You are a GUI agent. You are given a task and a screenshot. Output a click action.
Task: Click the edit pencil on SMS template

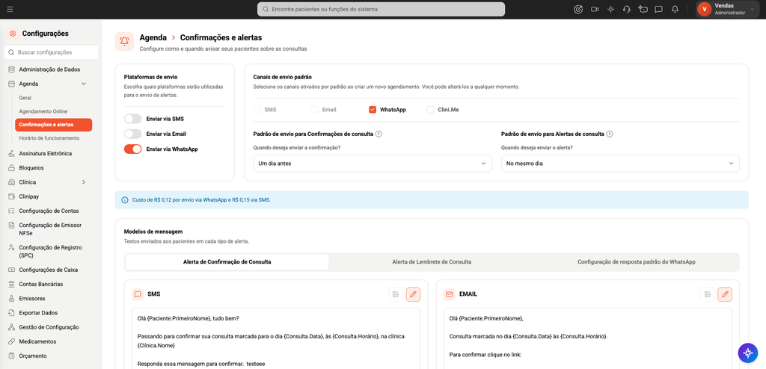pyautogui.click(x=413, y=294)
